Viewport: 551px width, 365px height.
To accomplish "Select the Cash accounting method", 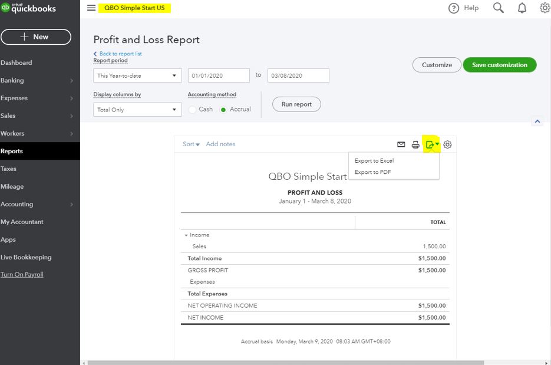I will click(192, 110).
